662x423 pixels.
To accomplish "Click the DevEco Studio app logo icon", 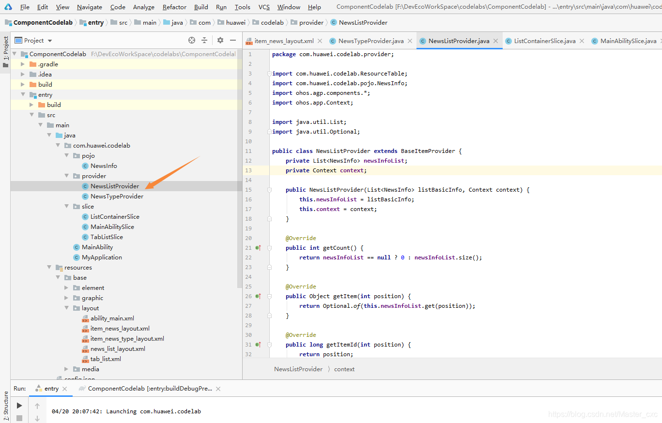I will (x=9, y=7).
